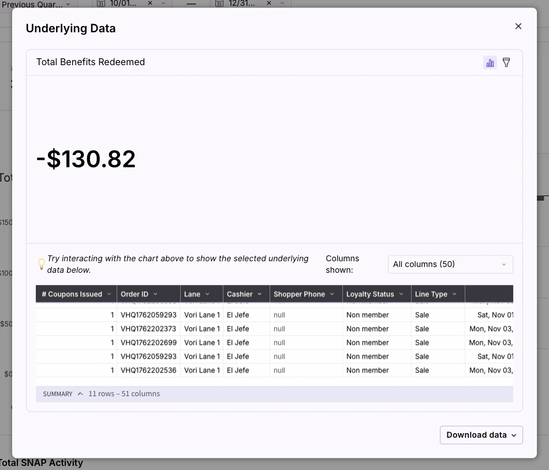Select the bar chart visualization icon
This screenshot has width=549, height=470.
point(490,62)
